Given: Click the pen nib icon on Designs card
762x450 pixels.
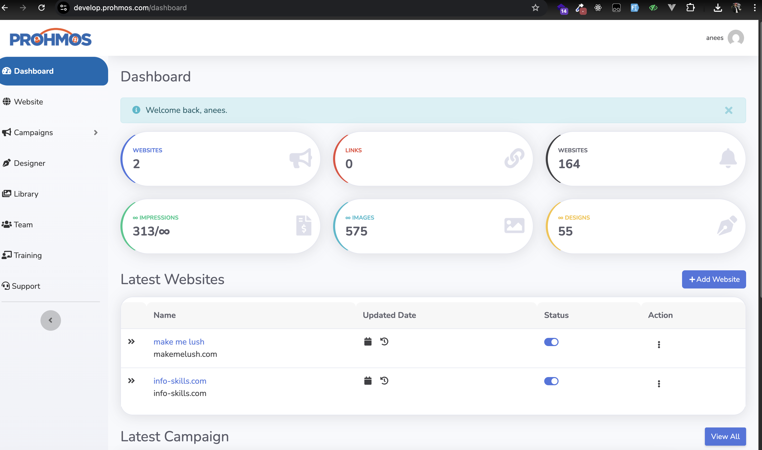Looking at the screenshot, I should [727, 225].
